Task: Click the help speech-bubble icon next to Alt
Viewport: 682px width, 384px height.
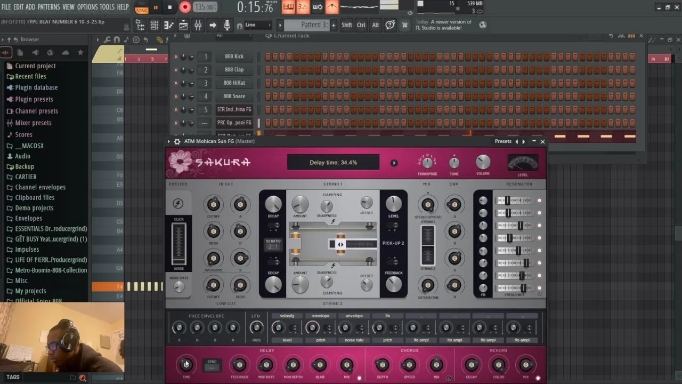Action: (390, 25)
